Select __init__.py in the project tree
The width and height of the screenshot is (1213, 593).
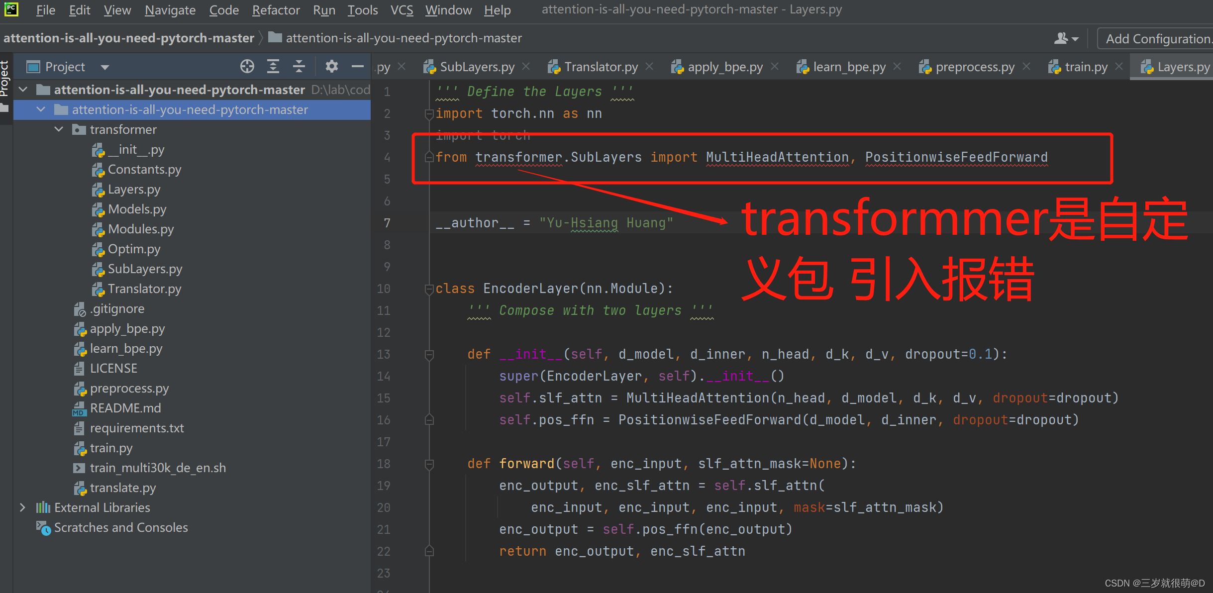128,149
